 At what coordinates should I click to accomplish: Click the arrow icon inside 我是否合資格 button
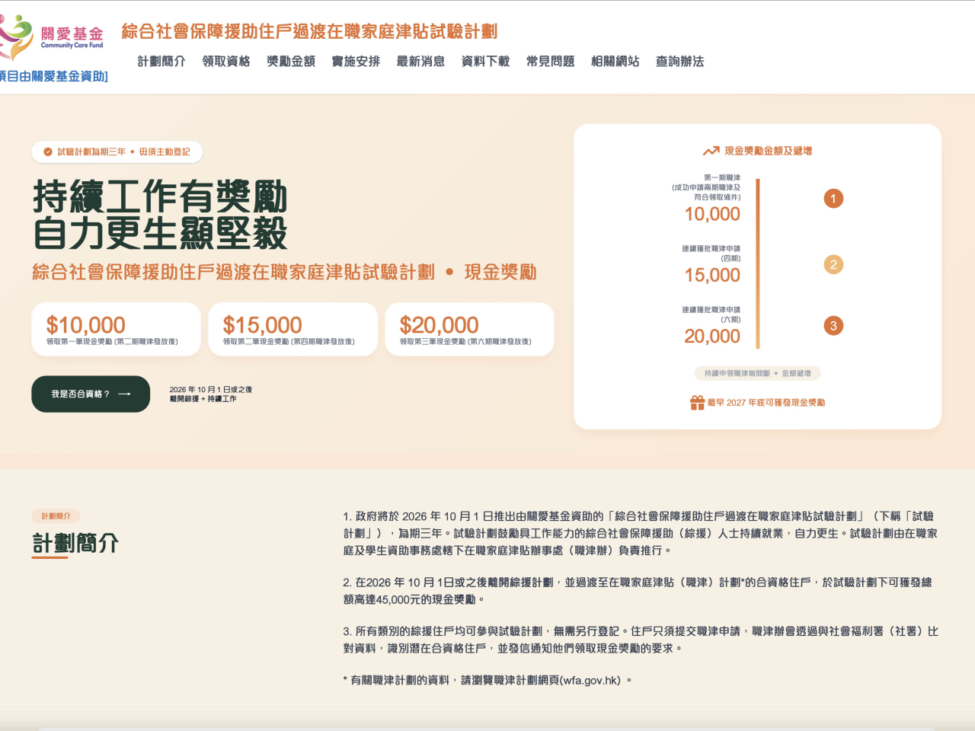pyautogui.click(x=125, y=394)
